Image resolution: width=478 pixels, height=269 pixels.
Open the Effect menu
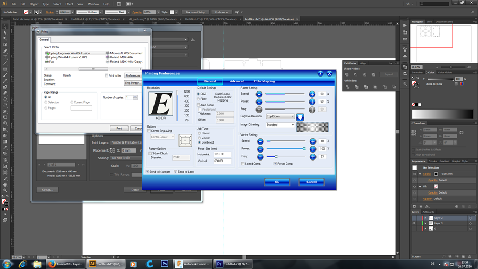pyautogui.click(x=69, y=4)
